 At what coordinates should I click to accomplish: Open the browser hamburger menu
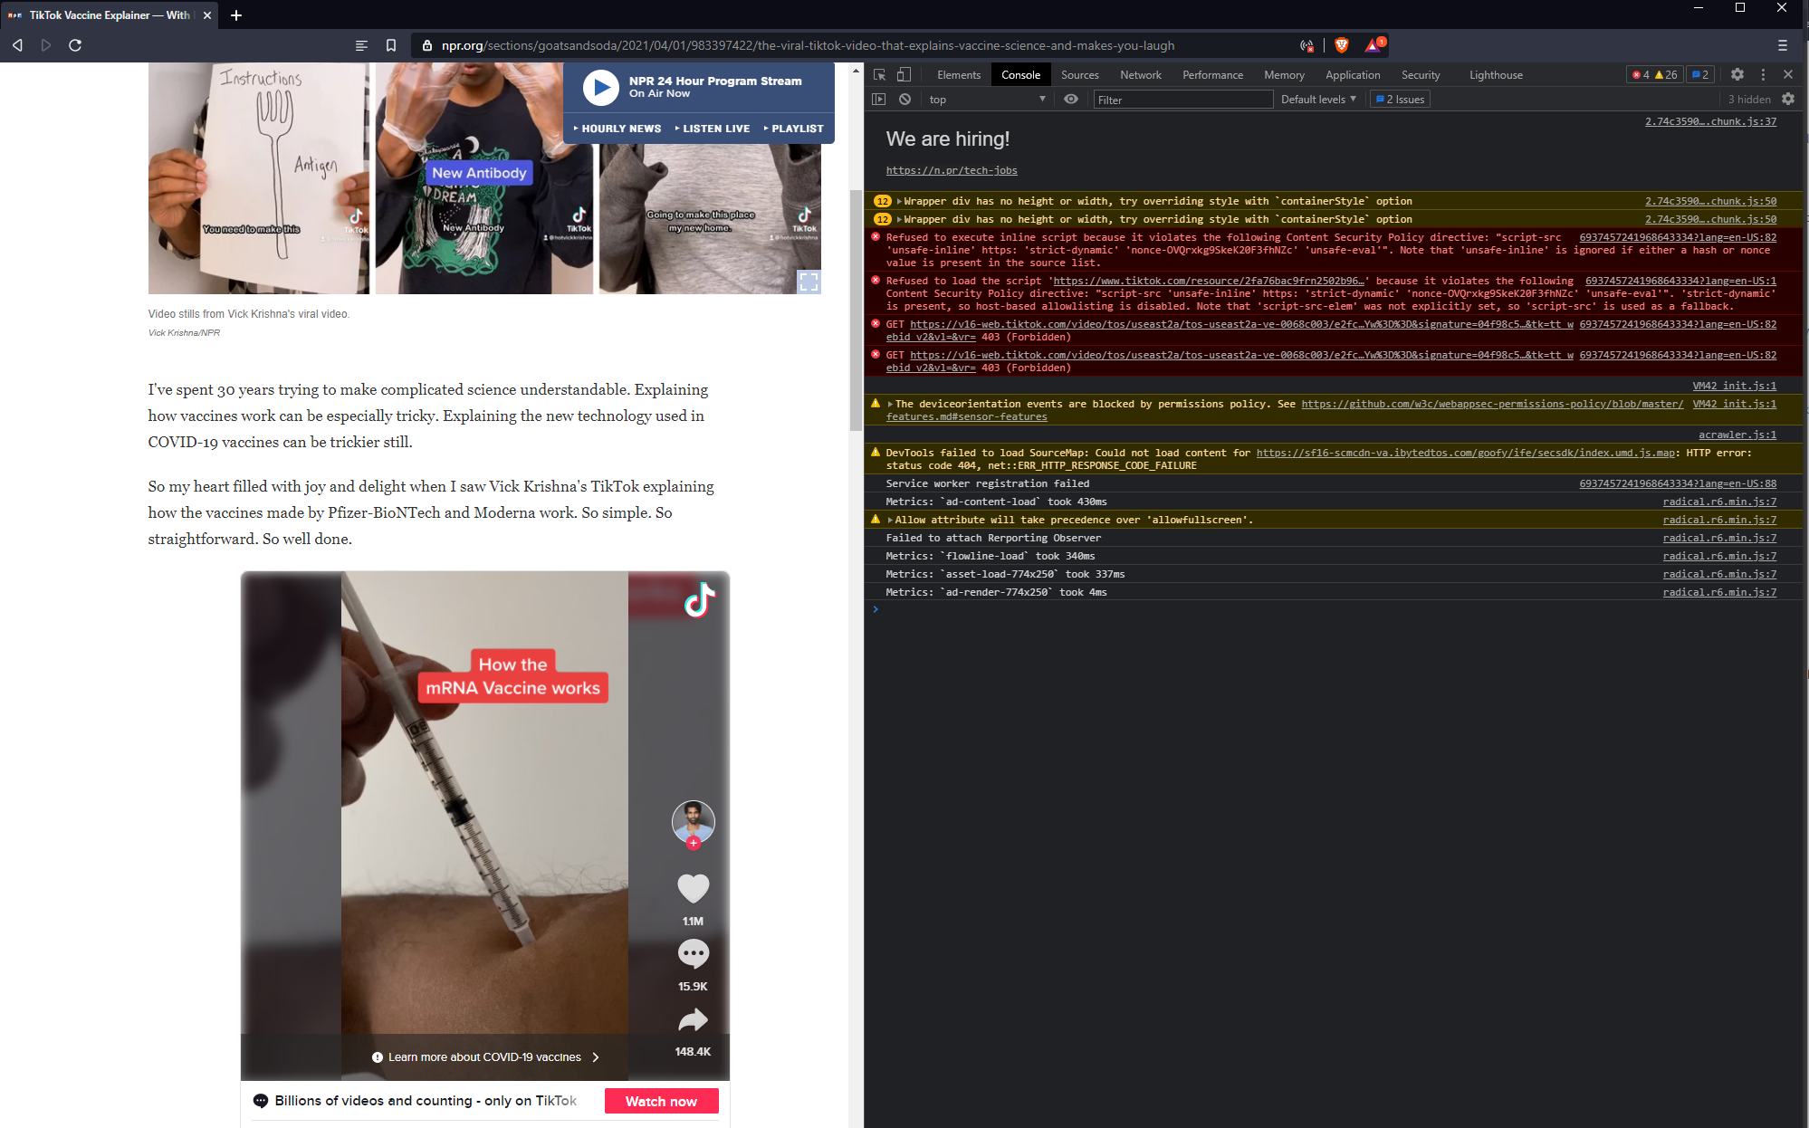click(x=1783, y=45)
